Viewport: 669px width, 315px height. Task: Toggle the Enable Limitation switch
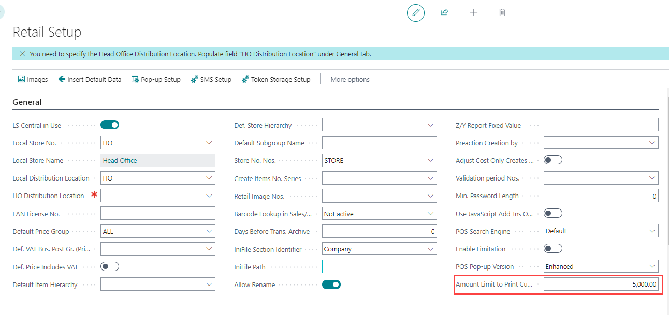pyautogui.click(x=553, y=248)
